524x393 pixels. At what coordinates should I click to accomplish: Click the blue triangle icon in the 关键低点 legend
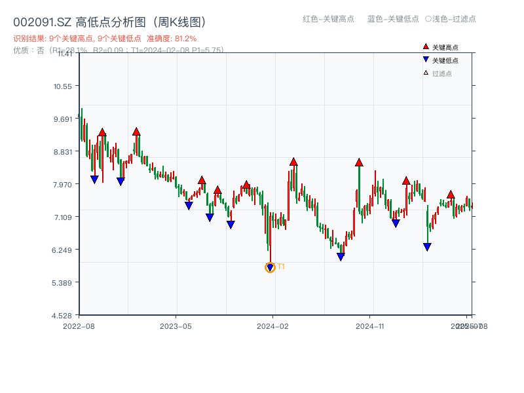(426, 60)
